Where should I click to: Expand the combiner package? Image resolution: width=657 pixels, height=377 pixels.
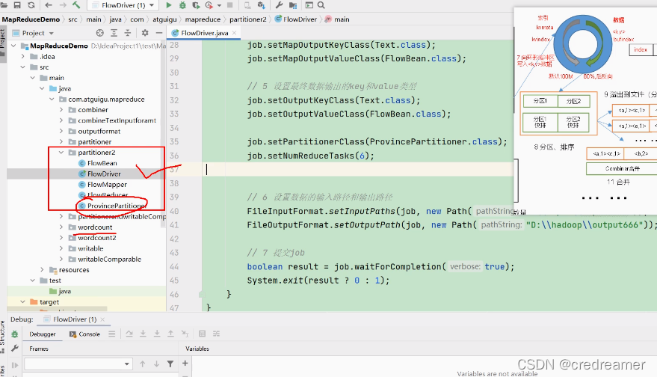(61, 109)
